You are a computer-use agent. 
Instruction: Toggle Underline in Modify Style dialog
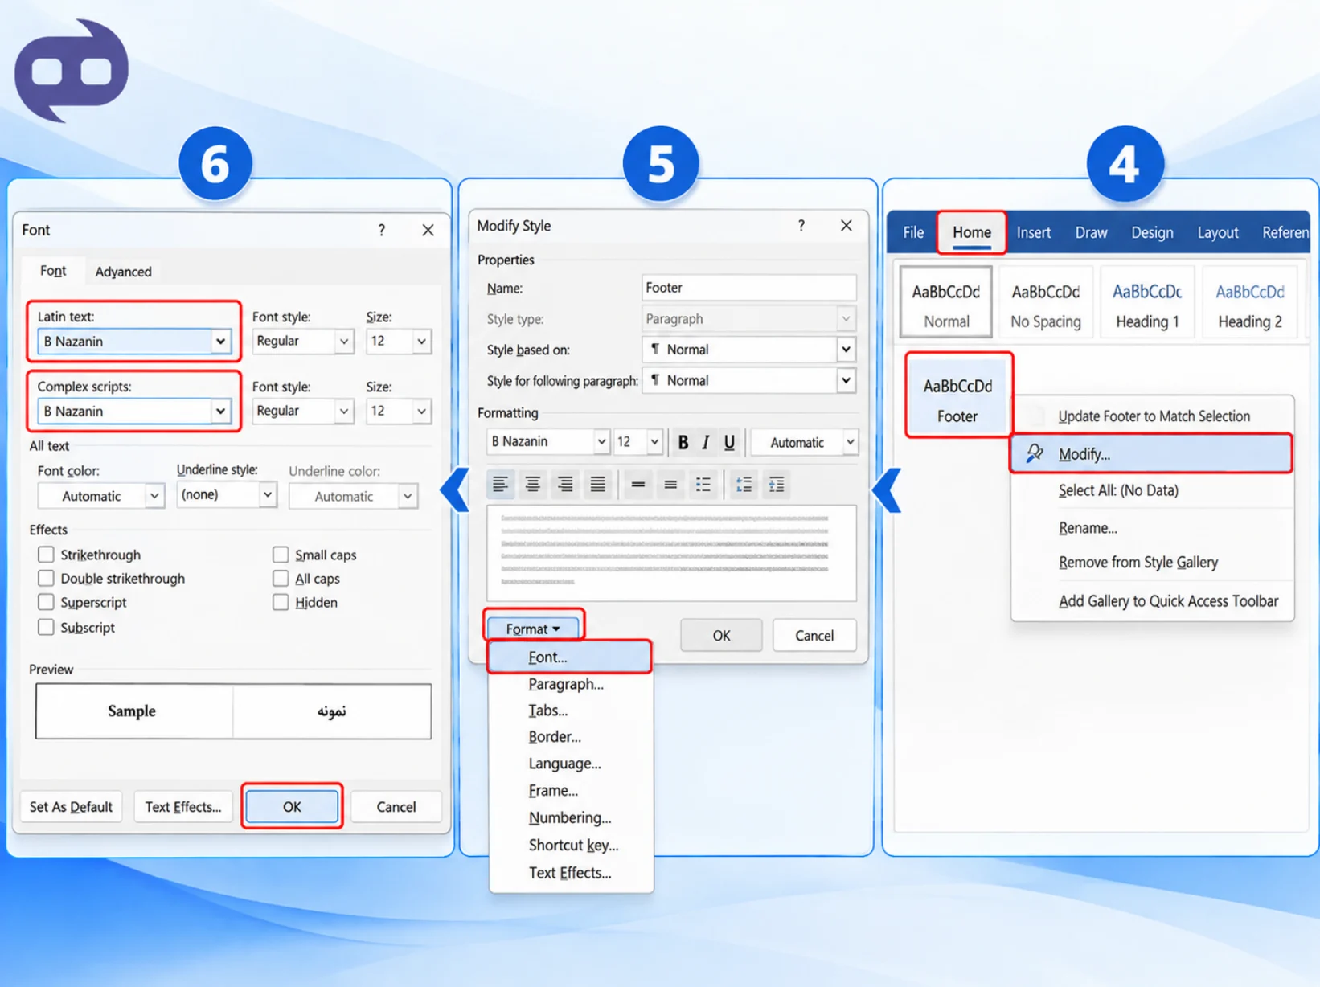click(729, 442)
